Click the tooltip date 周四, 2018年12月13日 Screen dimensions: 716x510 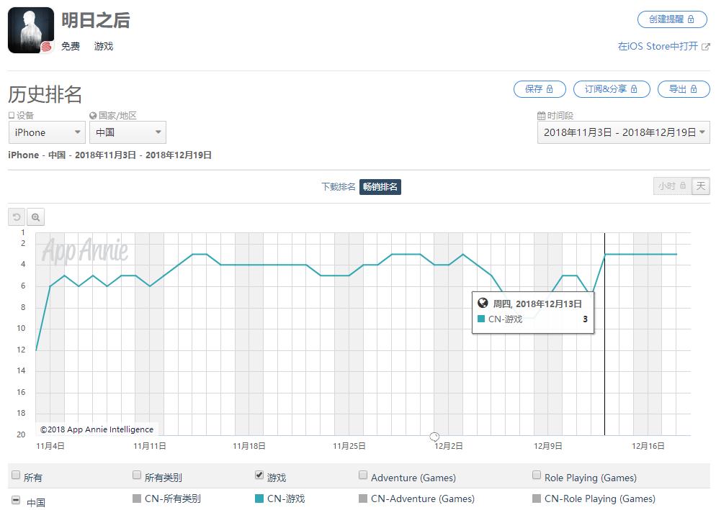(537, 304)
